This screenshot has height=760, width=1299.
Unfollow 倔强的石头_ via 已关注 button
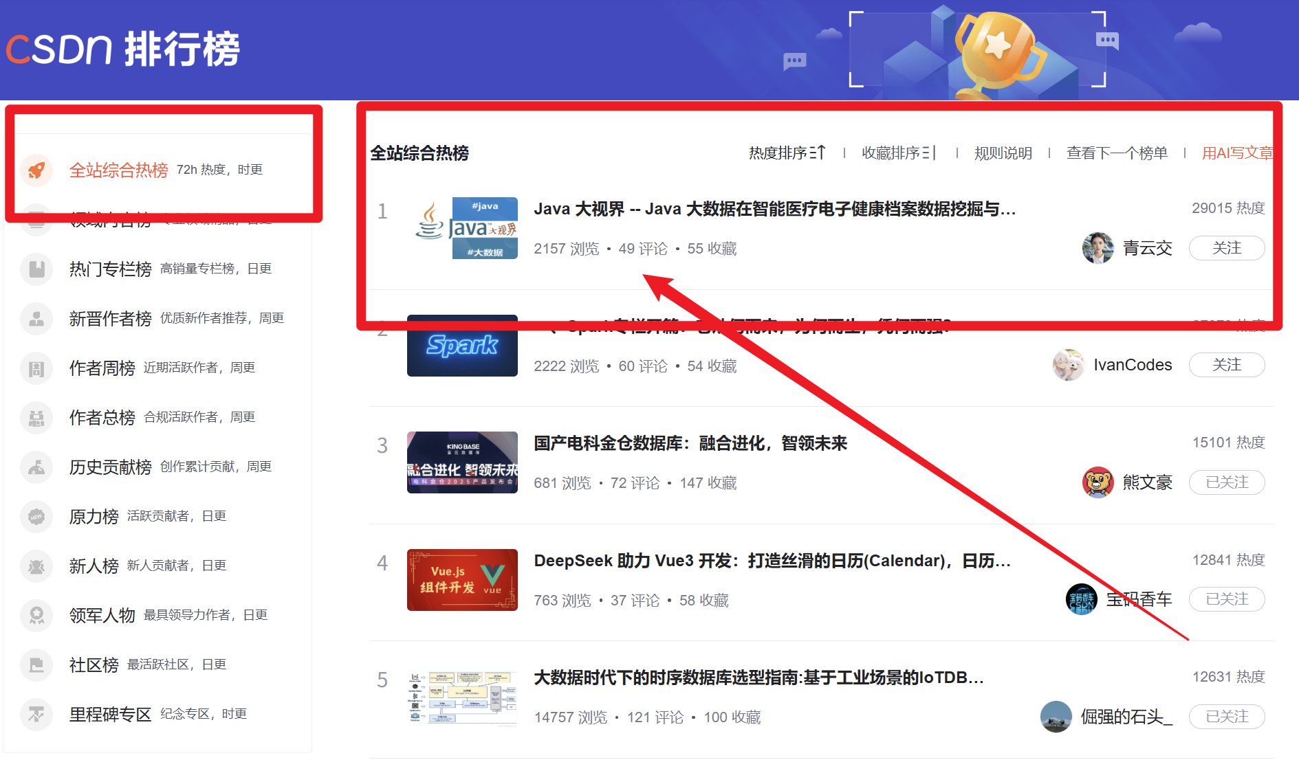(1227, 717)
